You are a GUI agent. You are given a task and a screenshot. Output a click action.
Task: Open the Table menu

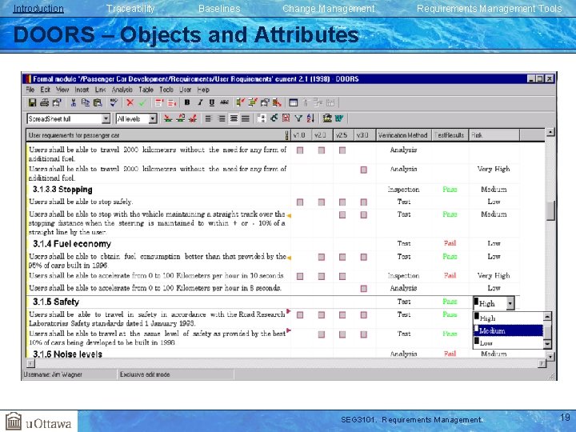146,90
